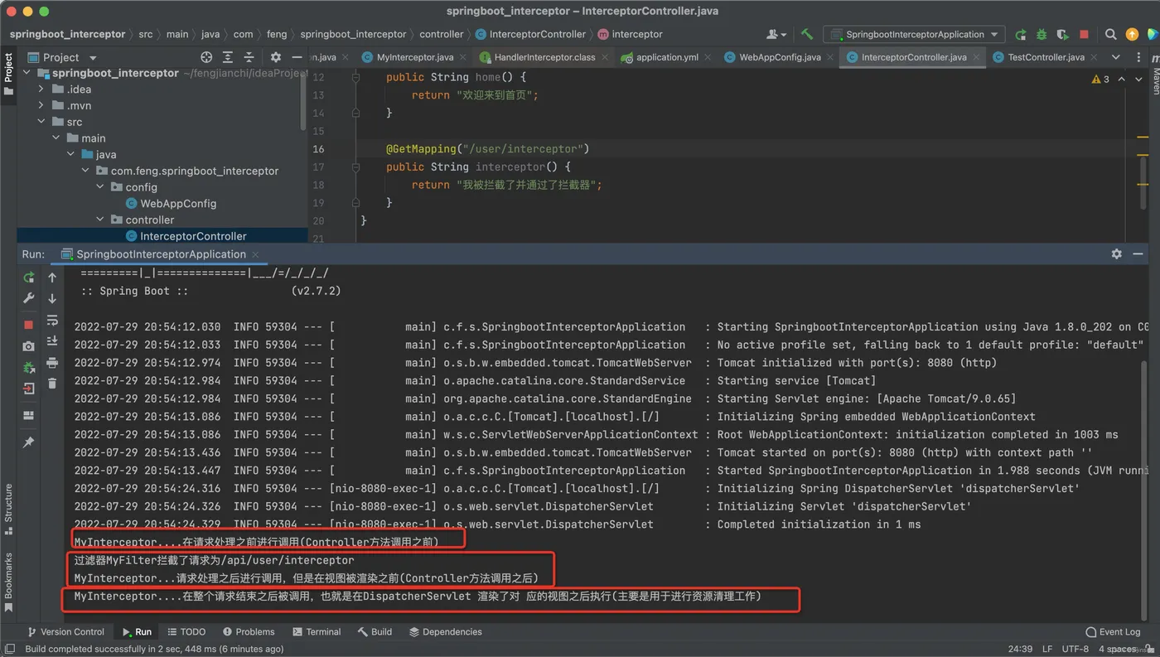Show hidden editor tabs dropdown chevron
Viewport: 1160px width, 657px height.
point(1115,57)
